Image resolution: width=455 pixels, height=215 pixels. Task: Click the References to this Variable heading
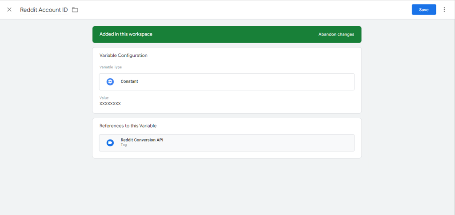[x=128, y=126]
